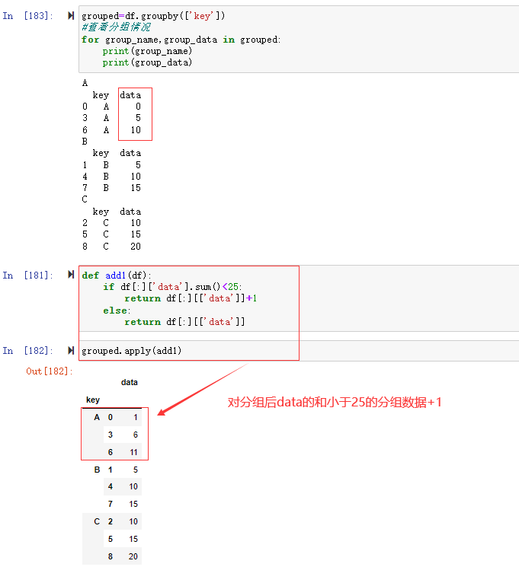The height and width of the screenshot is (567, 519).
Task: Click the print(group_data) code line
Action: click(x=147, y=62)
